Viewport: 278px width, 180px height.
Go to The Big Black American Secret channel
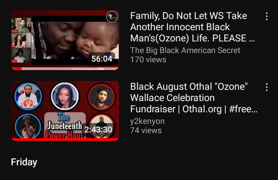click(x=185, y=50)
